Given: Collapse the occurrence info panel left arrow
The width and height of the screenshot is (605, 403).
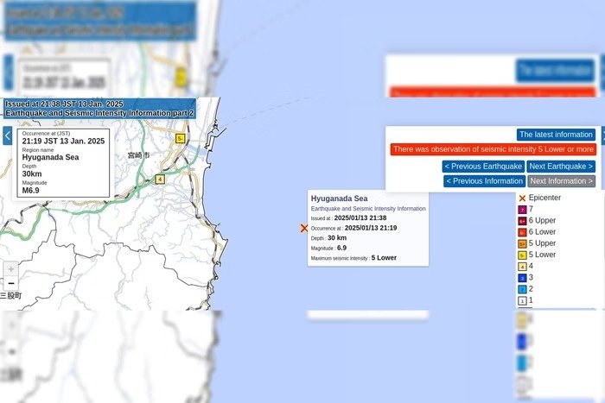Looking at the screenshot, I should (8, 135).
